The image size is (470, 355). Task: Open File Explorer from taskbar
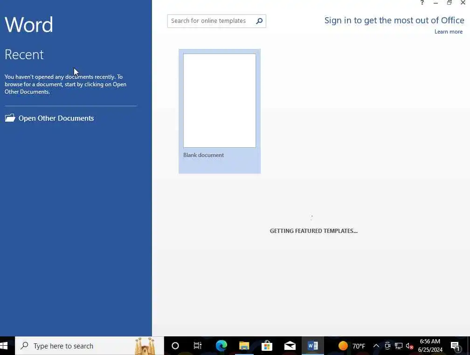[x=244, y=346]
